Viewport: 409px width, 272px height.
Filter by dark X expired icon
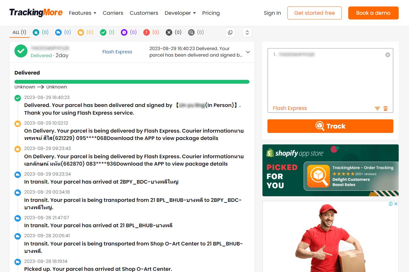coord(169,32)
